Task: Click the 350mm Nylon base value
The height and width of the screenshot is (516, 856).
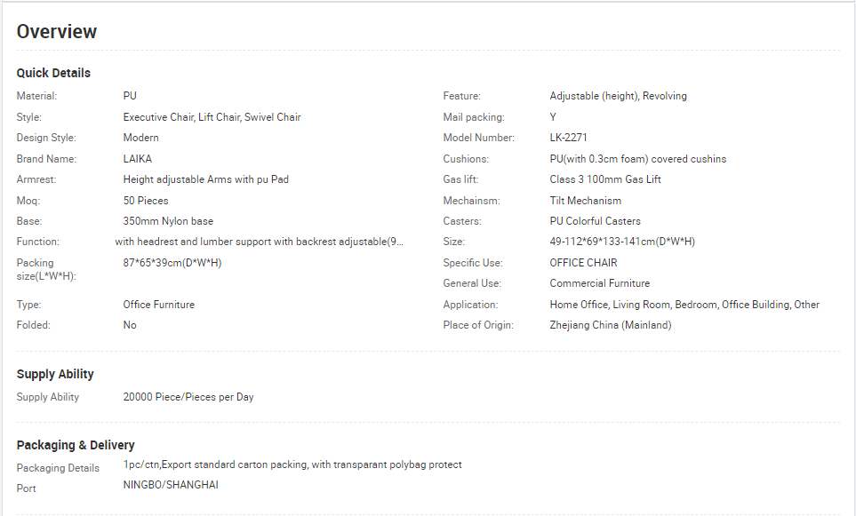Action: pos(168,221)
